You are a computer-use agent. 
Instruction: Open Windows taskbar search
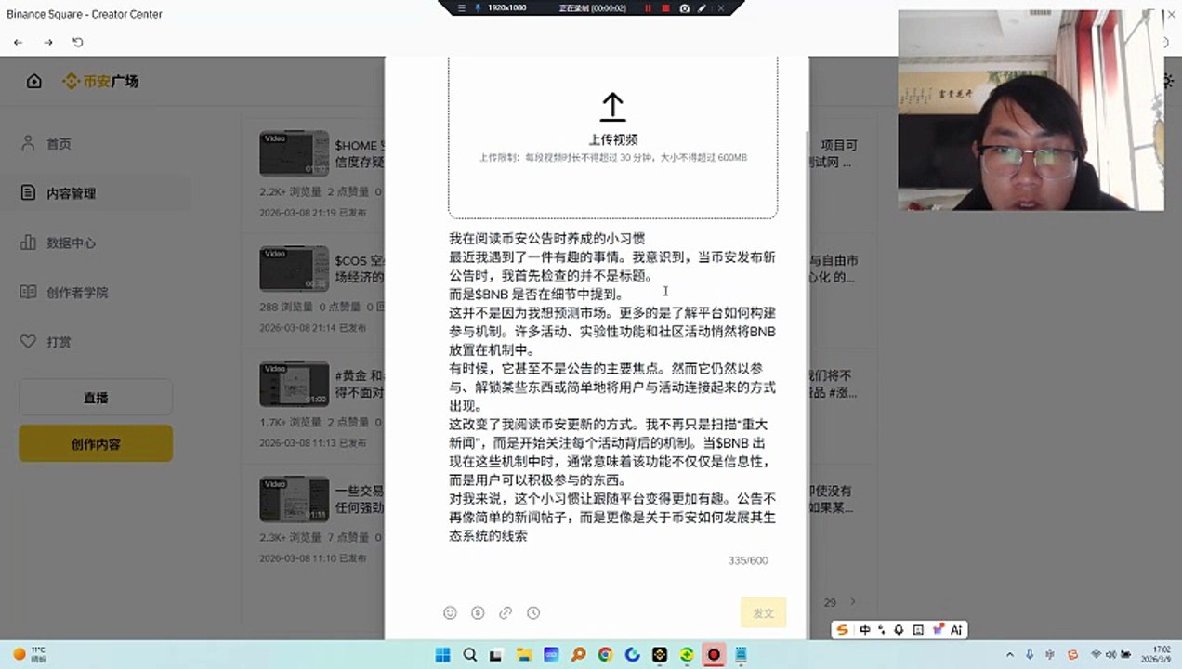(x=470, y=655)
